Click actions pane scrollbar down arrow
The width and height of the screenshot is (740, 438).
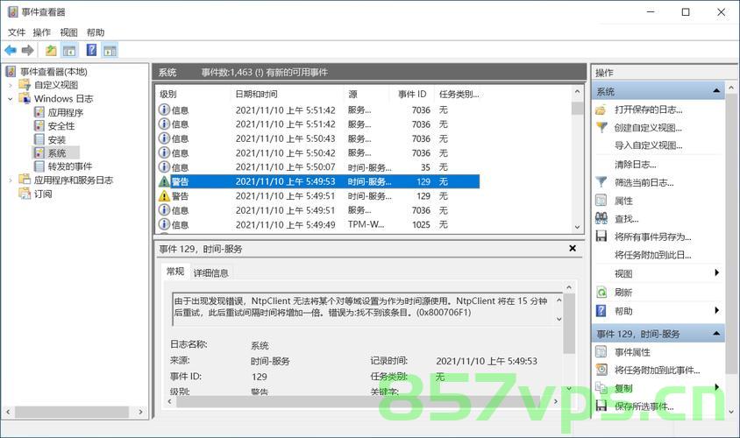731,412
